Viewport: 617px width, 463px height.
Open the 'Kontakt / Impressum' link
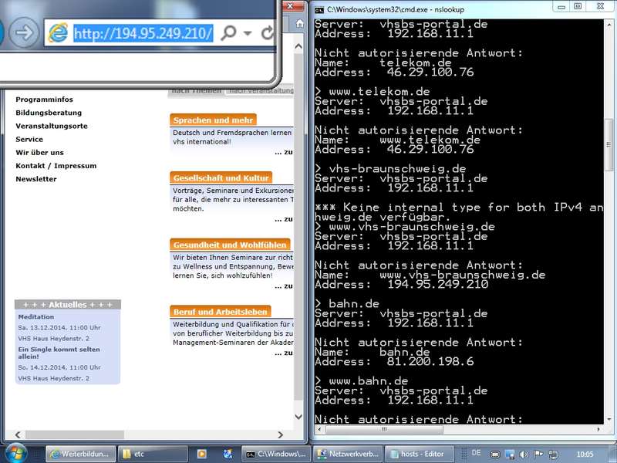click(56, 166)
